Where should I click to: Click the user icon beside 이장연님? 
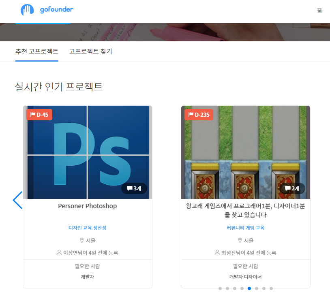pos(59,252)
